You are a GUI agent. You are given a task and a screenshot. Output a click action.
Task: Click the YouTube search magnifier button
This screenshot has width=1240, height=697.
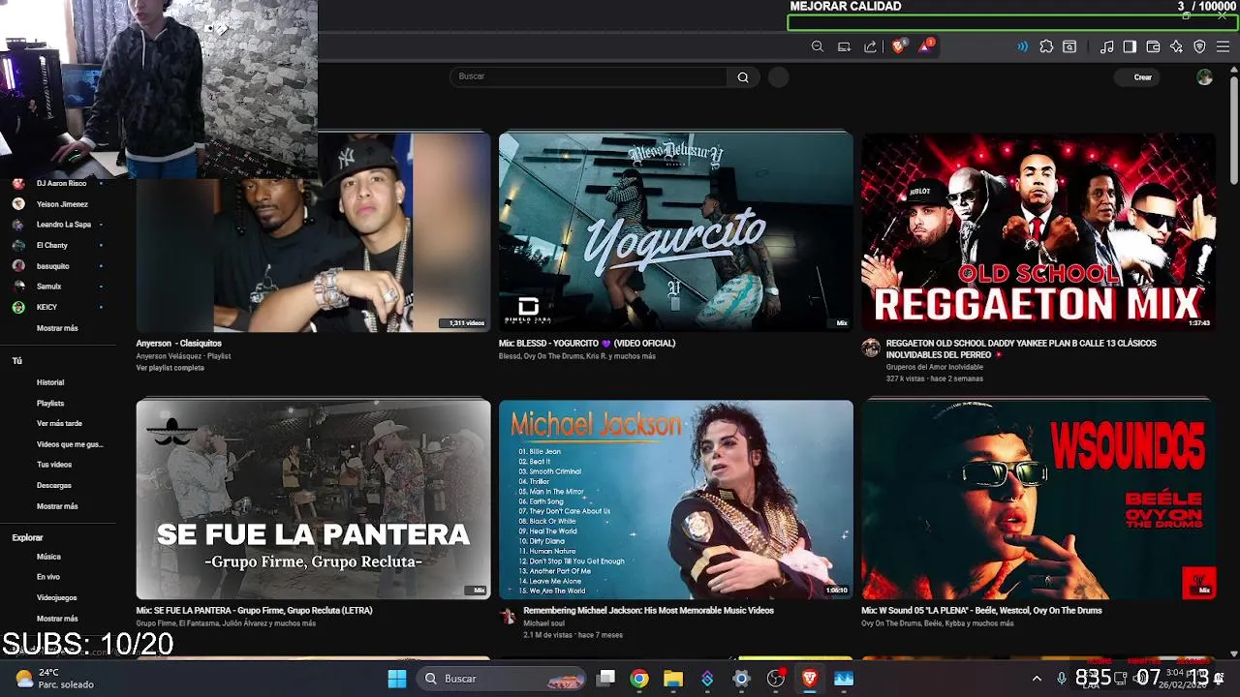point(743,77)
